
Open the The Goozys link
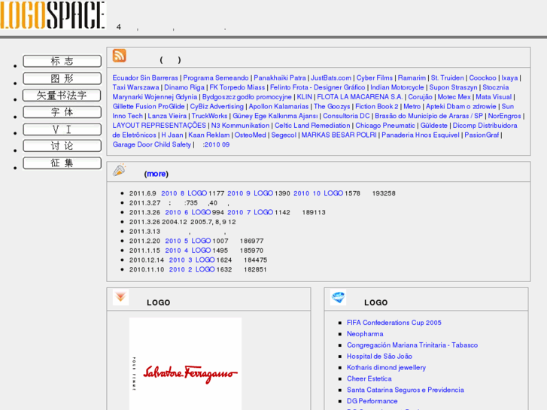(x=332, y=106)
